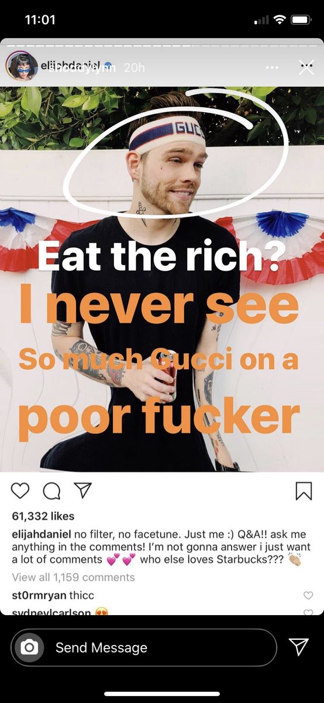Close the story with the X icon
This screenshot has height=703, width=324.
(x=306, y=67)
